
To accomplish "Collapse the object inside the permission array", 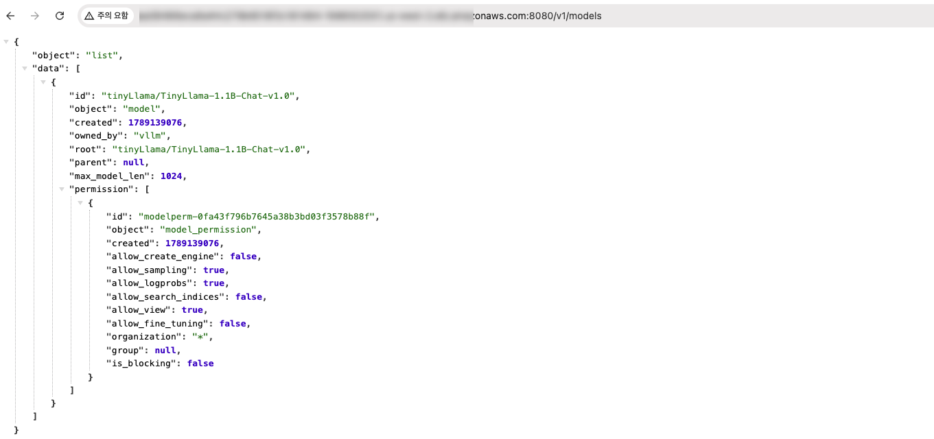I will [80, 203].
